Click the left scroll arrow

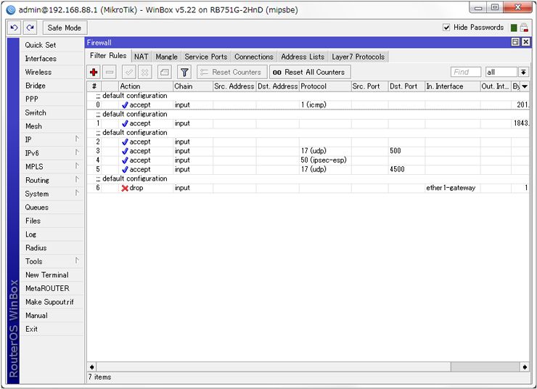[91, 367]
